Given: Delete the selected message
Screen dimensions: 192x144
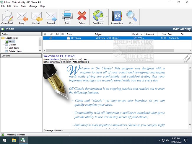Looking at the screenshot, I should [x=82, y=17].
